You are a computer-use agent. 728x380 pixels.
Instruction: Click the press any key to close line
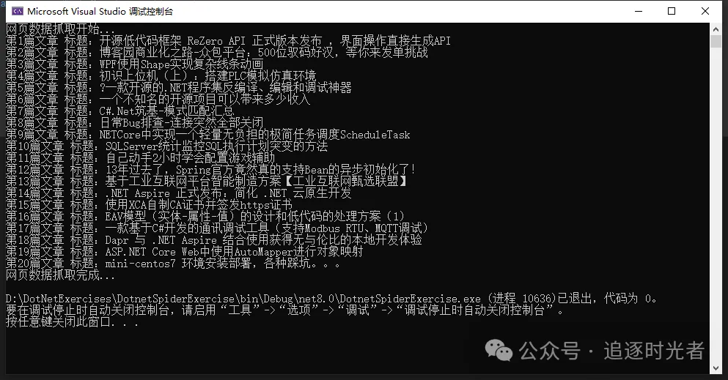[72, 321]
